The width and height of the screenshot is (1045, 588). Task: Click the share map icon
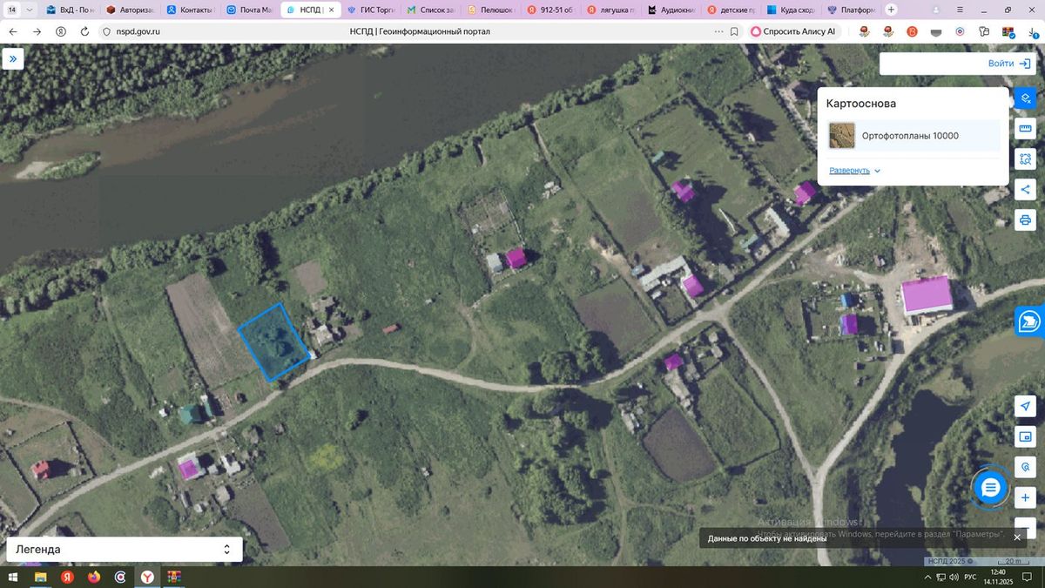click(x=1025, y=190)
